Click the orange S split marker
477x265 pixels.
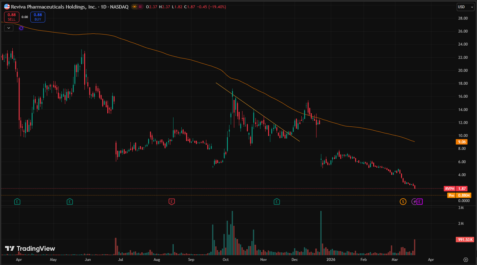403,202
